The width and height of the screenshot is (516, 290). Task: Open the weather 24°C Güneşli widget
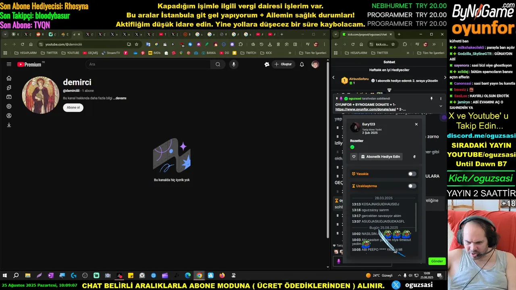click(x=379, y=275)
